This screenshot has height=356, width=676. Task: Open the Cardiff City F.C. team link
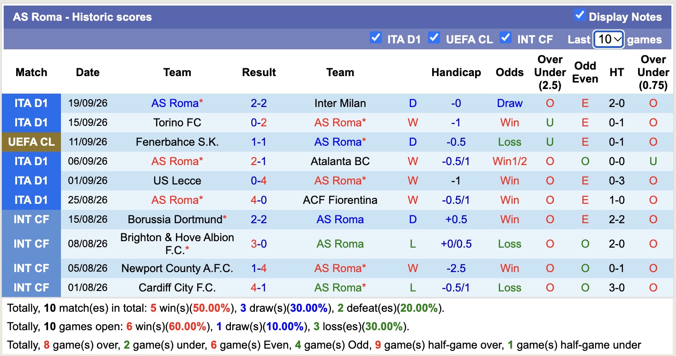pos(177,288)
